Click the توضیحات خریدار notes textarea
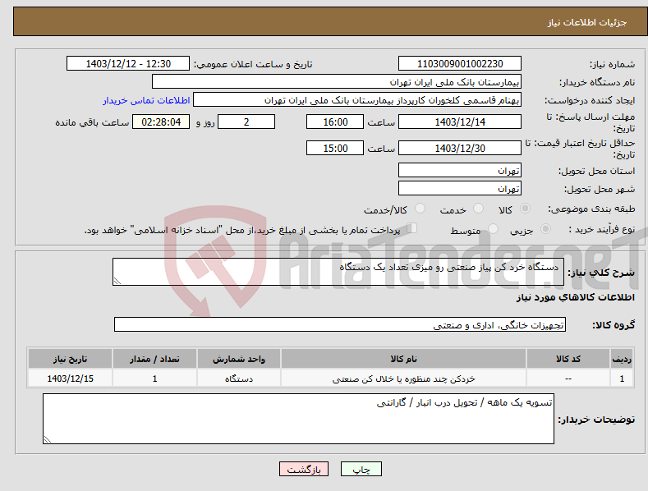 click(298, 419)
